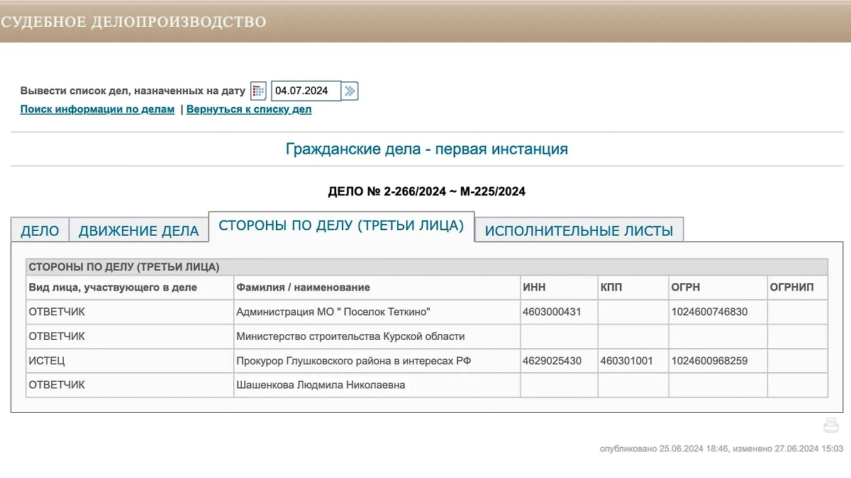Click the СУДЕБНОЕ ДЕЛОПРОИЗВОДСТВО header banner
The width and height of the screenshot is (851, 478).
(x=133, y=21)
